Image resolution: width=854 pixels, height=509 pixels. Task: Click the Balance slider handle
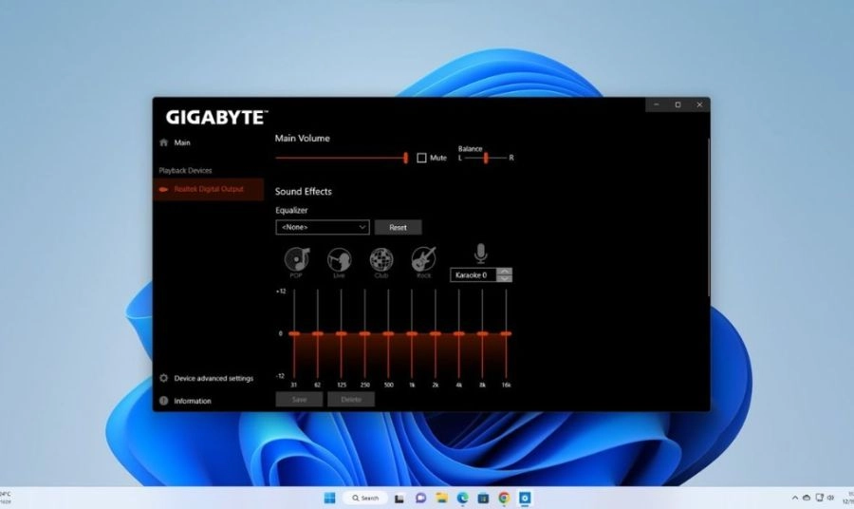point(486,158)
